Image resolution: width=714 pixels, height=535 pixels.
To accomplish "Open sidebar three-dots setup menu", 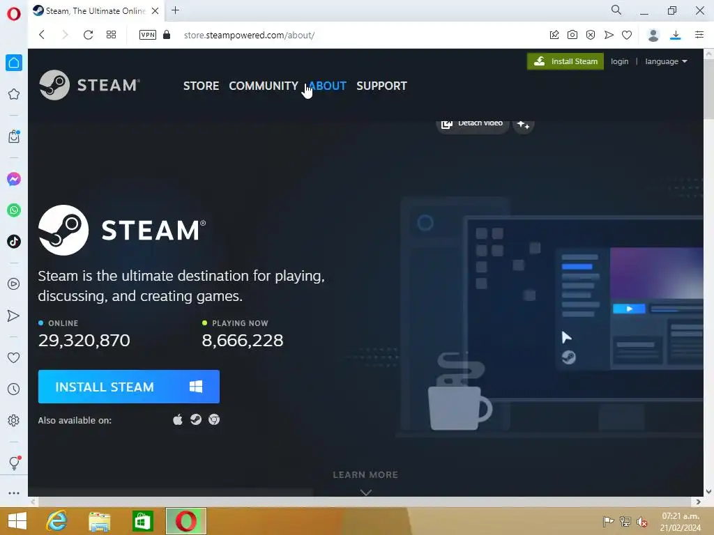I will [14, 493].
